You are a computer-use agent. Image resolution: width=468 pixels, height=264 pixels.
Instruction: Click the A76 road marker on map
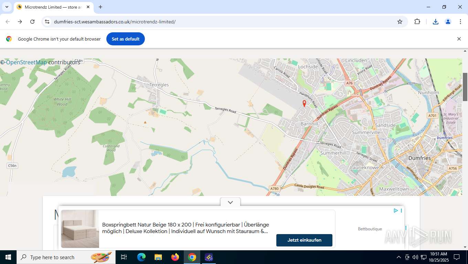pyautogui.click(x=350, y=83)
